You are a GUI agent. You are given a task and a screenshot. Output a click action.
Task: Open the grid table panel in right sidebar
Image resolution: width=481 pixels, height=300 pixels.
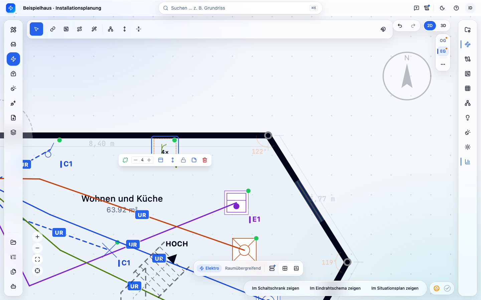468,88
